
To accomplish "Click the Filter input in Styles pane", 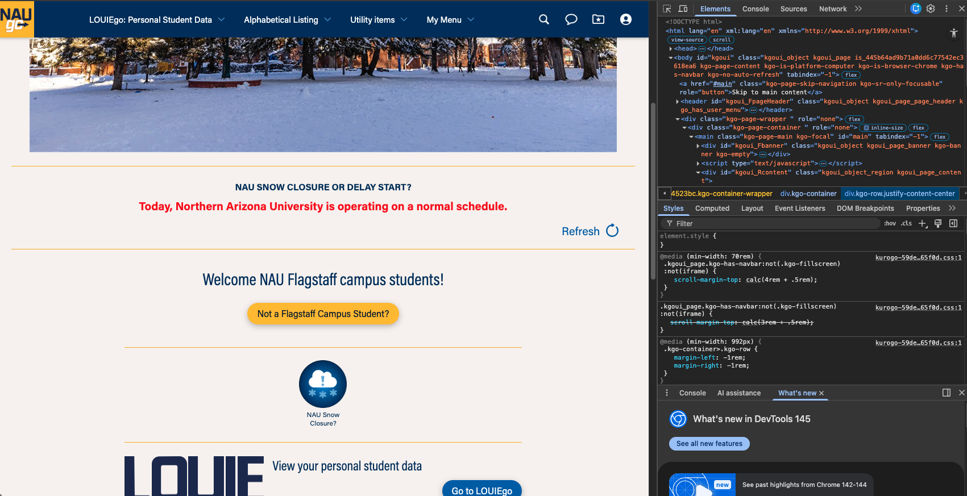I will 773,224.
